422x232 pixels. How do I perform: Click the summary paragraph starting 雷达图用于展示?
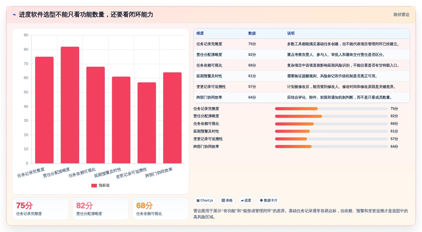[301, 214]
